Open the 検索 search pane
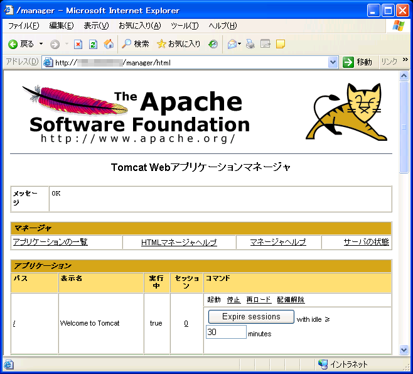413x374 pixels. 136,44
